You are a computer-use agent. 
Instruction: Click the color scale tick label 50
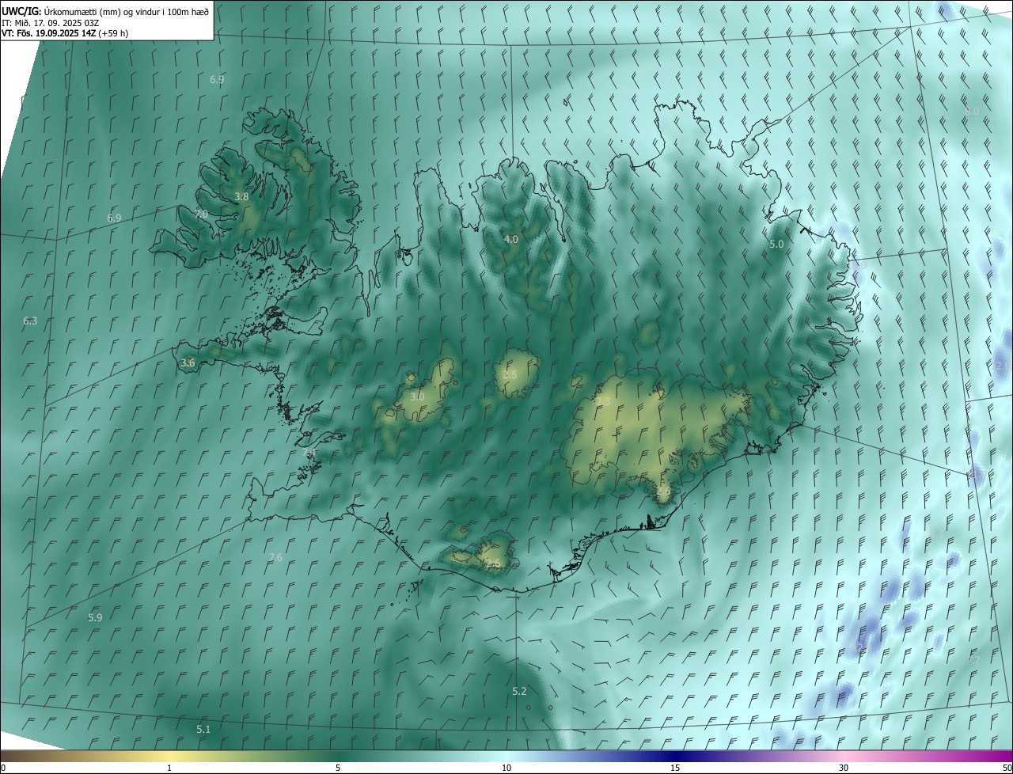1007,768
